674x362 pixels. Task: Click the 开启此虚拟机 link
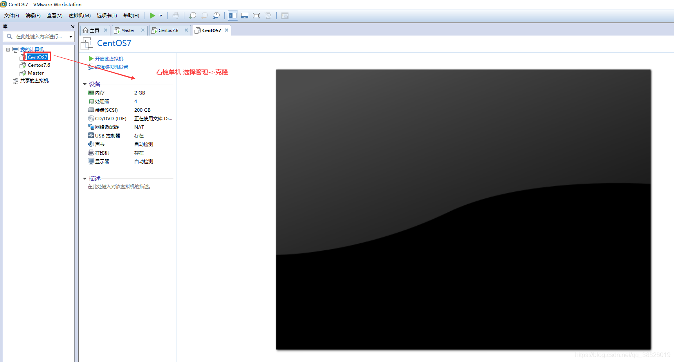(x=109, y=59)
